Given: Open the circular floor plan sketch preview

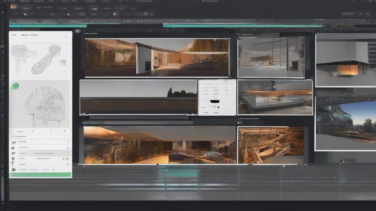Looking at the screenshot, I should coord(40,104).
